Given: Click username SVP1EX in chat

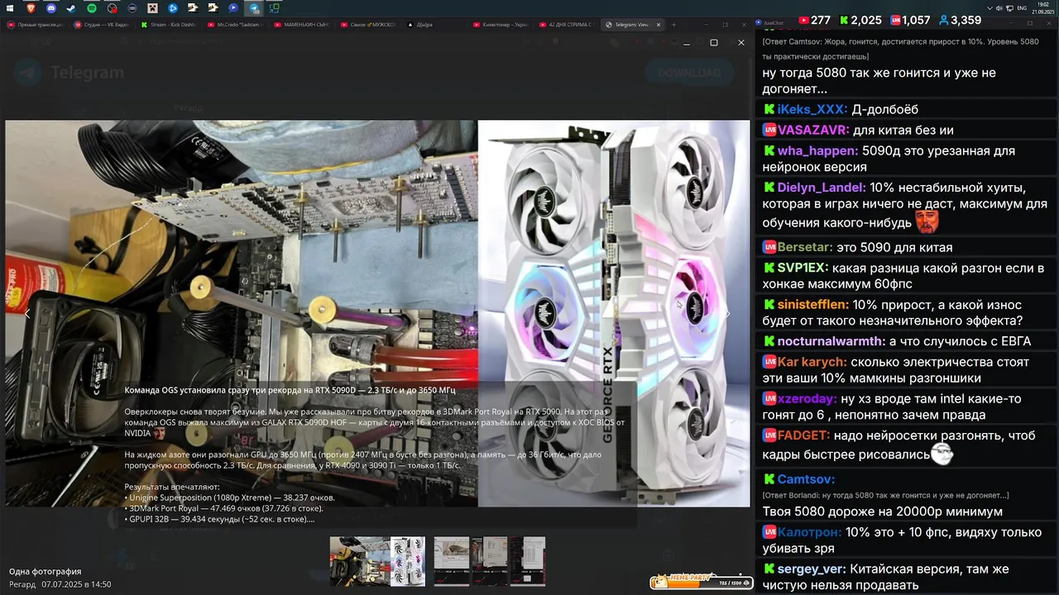Looking at the screenshot, I should [x=803, y=268].
